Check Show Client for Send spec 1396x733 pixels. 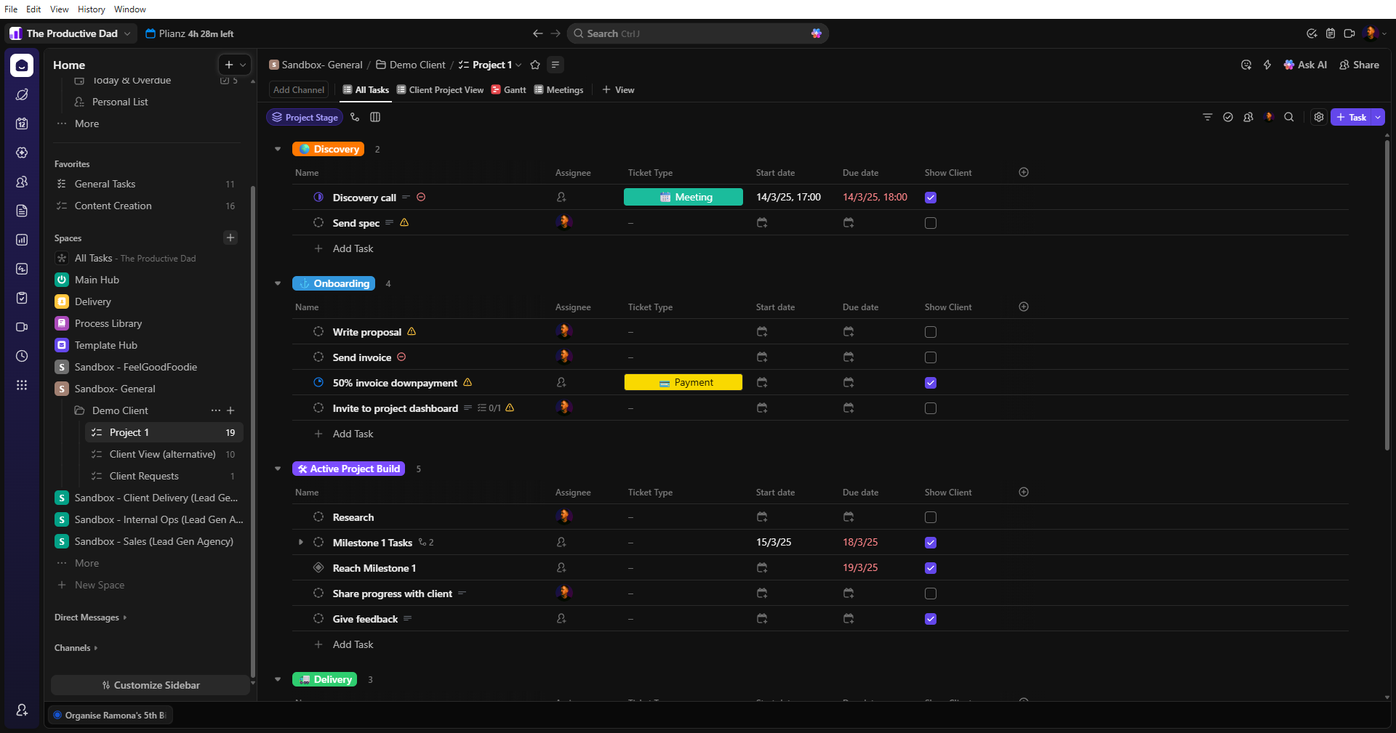pyautogui.click(x=931, y=223)
